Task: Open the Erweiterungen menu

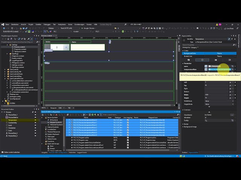Action: [x=79, y=24]
